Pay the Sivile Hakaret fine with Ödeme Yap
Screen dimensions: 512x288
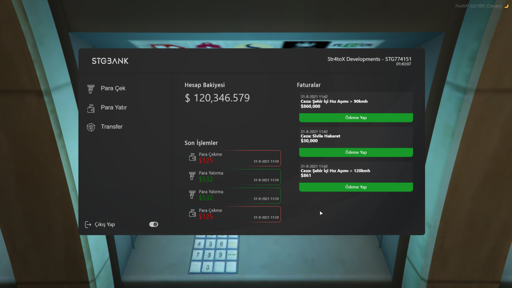pyautogui.click(x=356, y=152)
